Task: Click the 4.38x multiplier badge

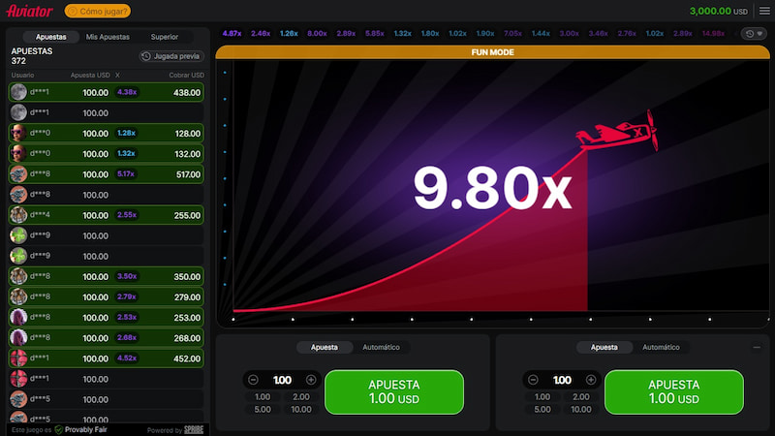Action: pyautogui.click(x=127, y=92)
